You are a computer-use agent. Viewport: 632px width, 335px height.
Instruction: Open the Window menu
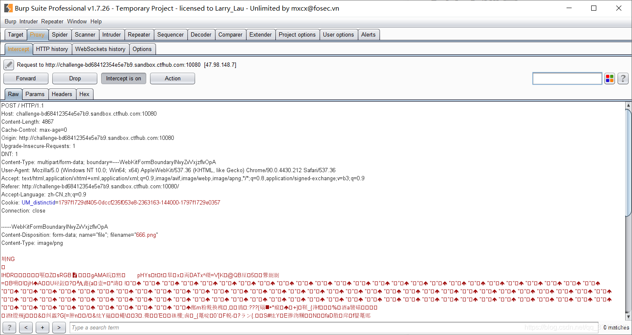[77, 21]
